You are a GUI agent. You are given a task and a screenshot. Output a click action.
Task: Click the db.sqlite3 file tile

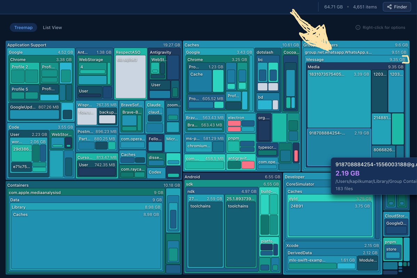click(130, 77)
